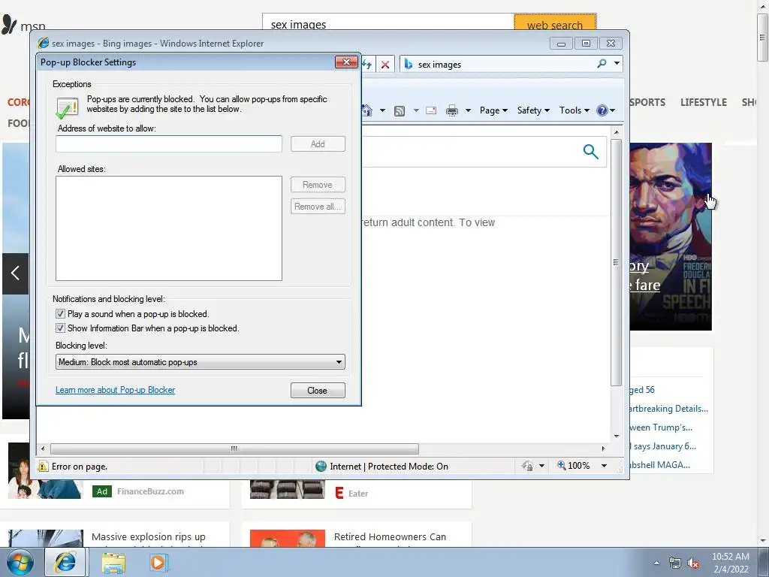Expand the Page menu dropdown
Screen dimensions: 769x577
[x=493, y=110]
